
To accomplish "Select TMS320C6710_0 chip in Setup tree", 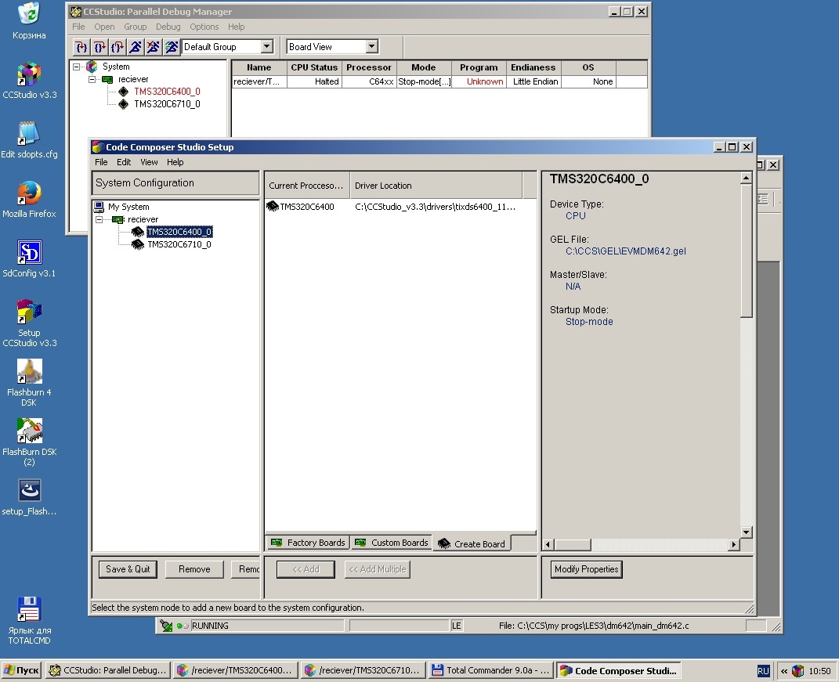I will 179,244.
